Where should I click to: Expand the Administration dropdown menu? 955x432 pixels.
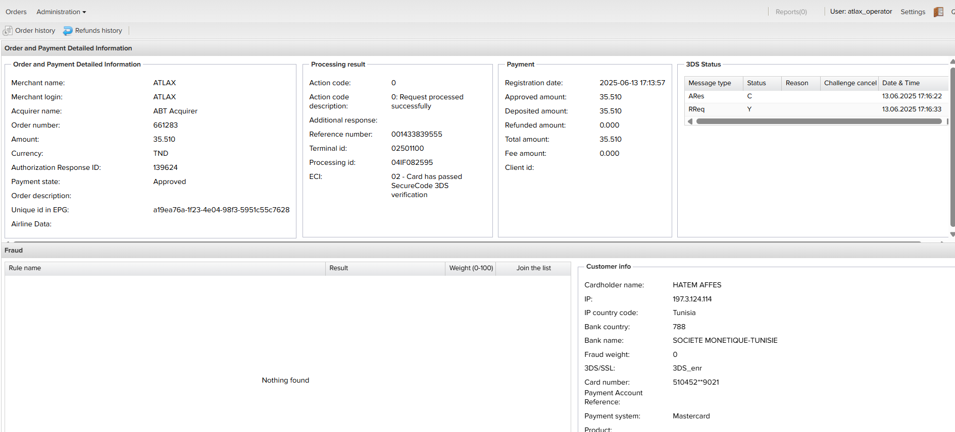click(61, 12)
